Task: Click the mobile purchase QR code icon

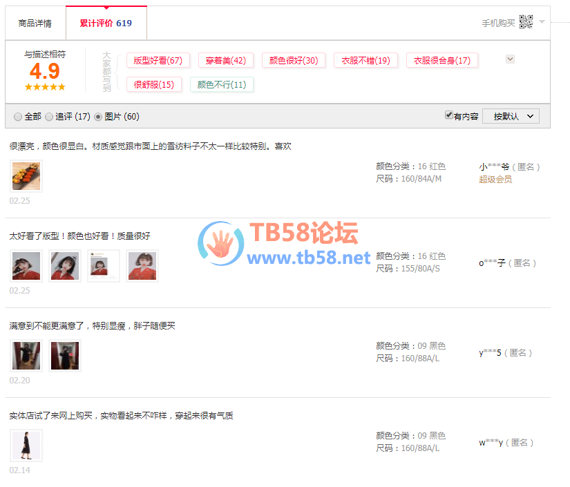Action: coord(526,22)
